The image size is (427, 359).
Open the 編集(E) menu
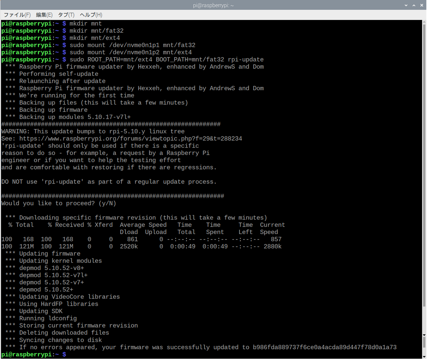click(x=44, y=15)
